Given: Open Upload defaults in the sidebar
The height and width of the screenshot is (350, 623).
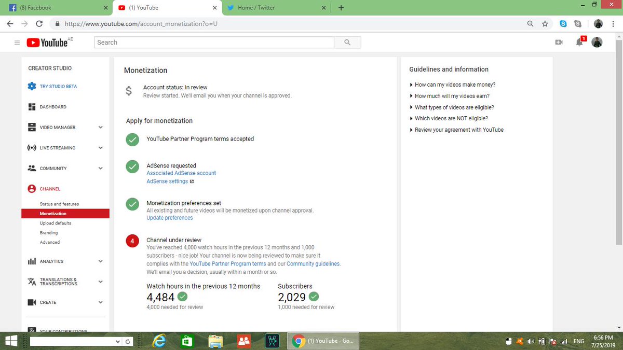Looking at the screenshot, I should tap(56, 223).
